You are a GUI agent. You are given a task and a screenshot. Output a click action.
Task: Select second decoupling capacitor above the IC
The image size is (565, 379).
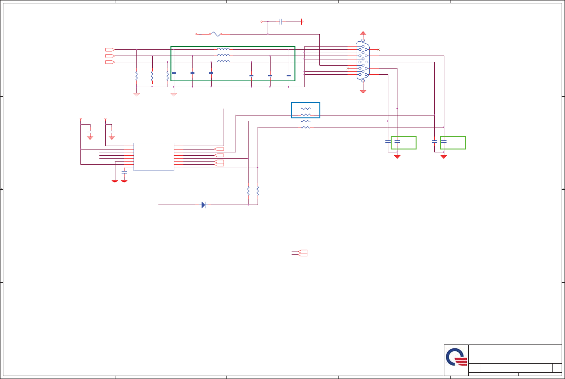click(112, 132)
